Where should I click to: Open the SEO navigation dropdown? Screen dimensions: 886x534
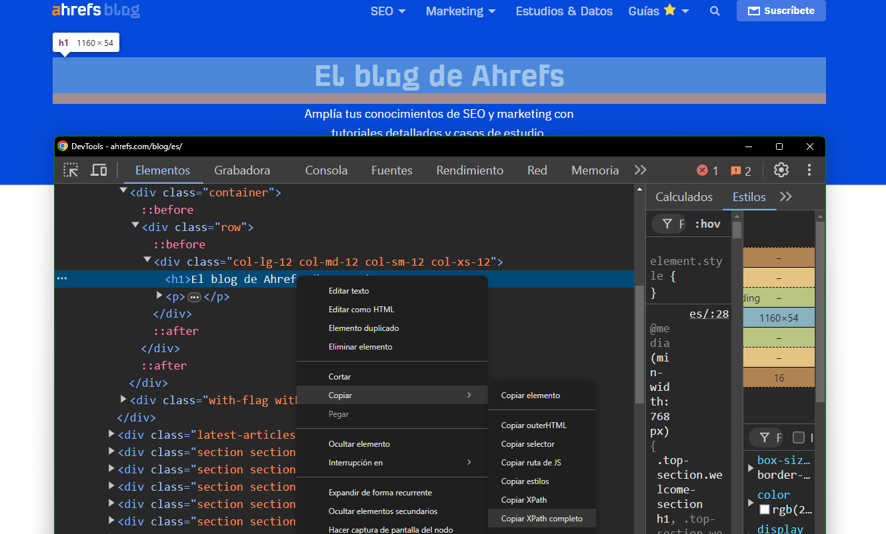point(388,11)
